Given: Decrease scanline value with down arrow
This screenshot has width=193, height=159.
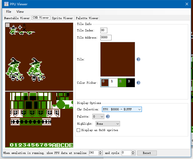Looking at the screenshot, I should coord(100,154).
